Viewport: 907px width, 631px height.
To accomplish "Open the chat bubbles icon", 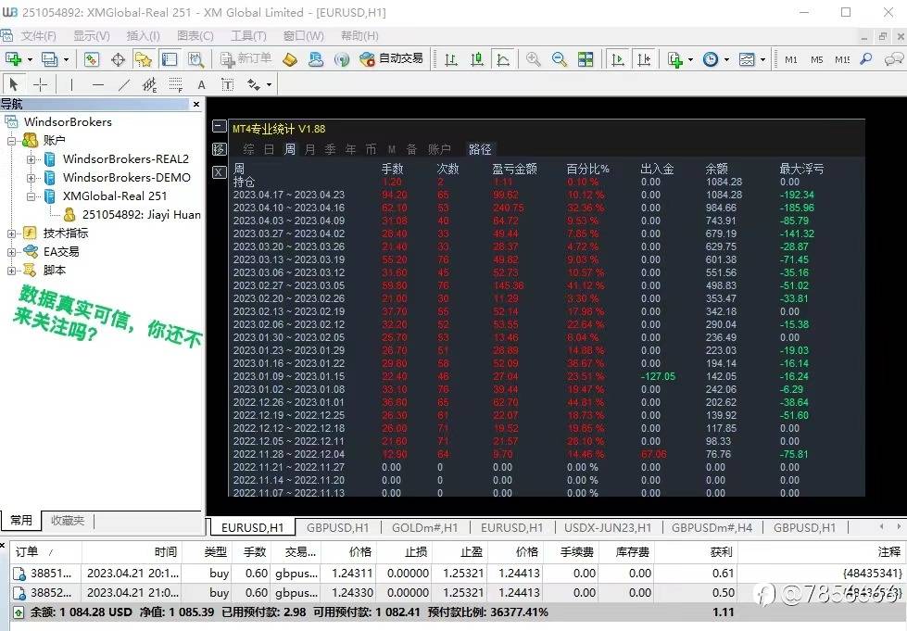I will [x=894, y=59].
